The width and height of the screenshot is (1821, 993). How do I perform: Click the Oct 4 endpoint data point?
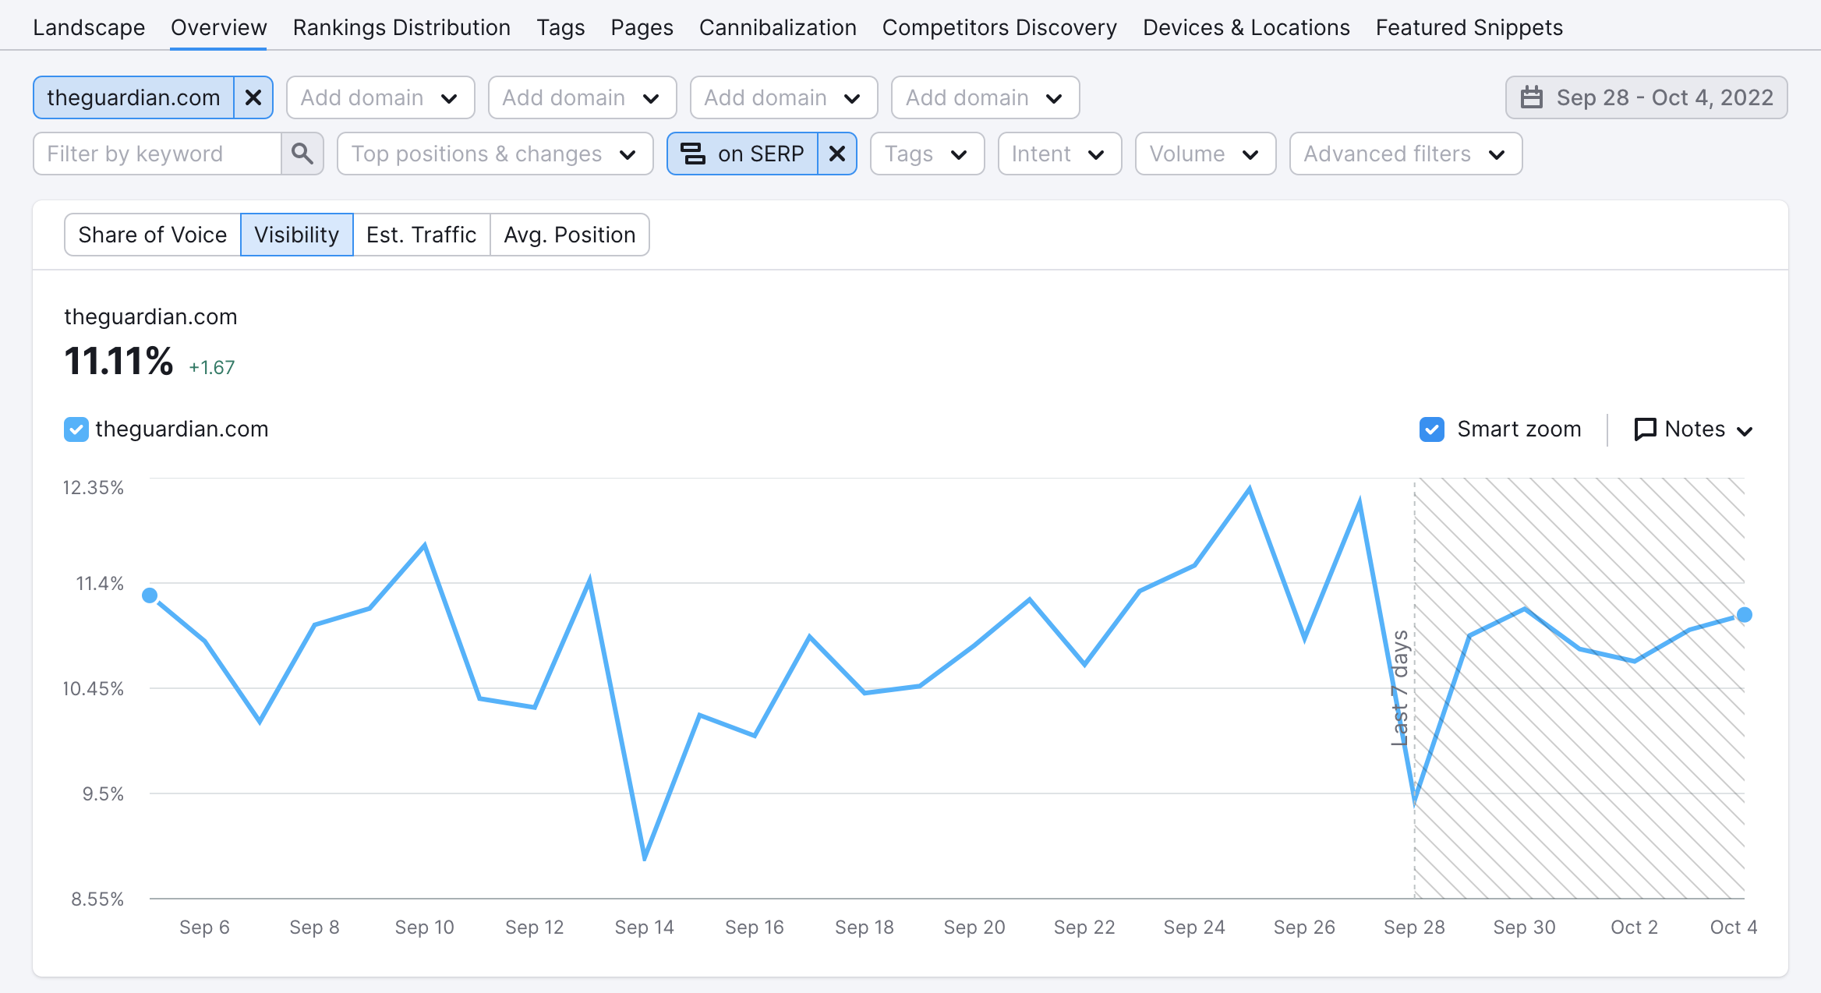point(1745,615)
